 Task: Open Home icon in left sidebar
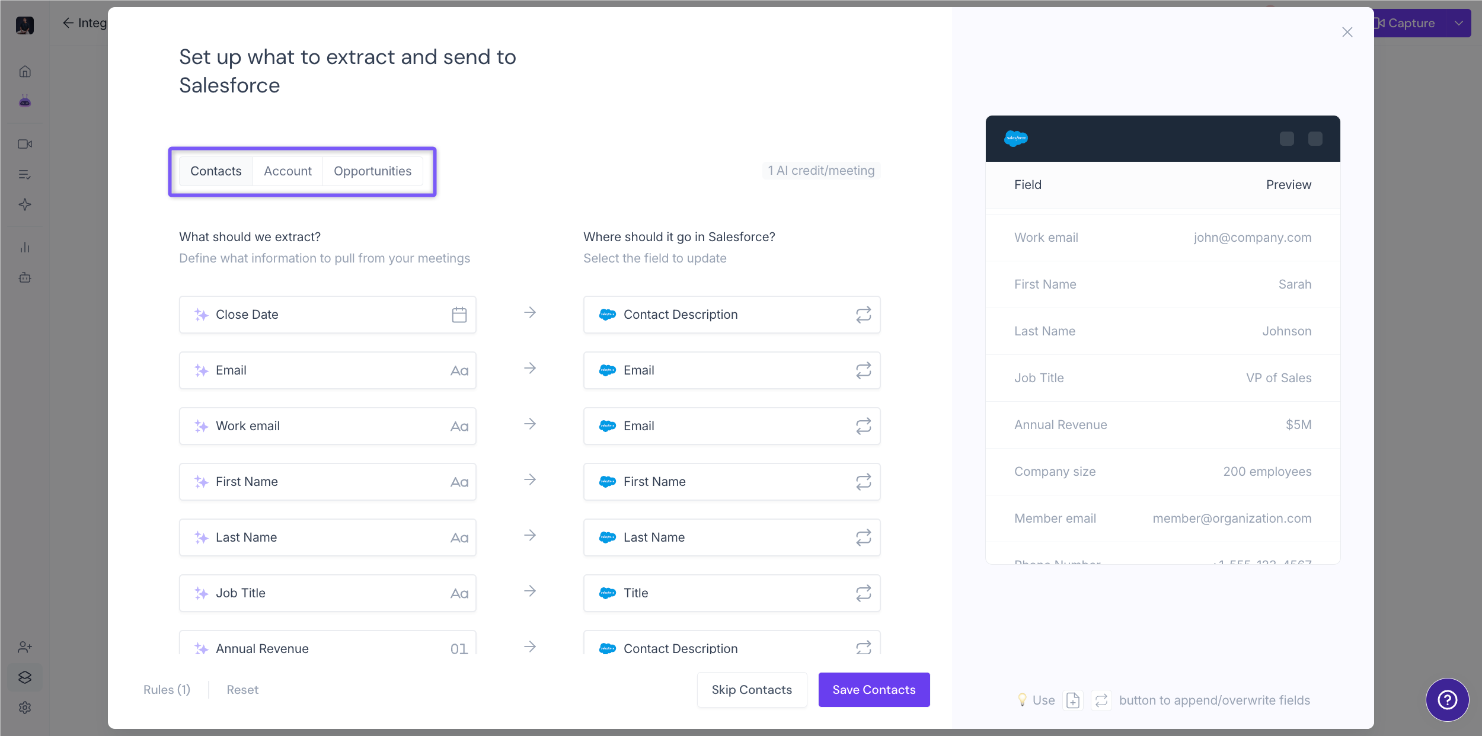click(25, 72)
